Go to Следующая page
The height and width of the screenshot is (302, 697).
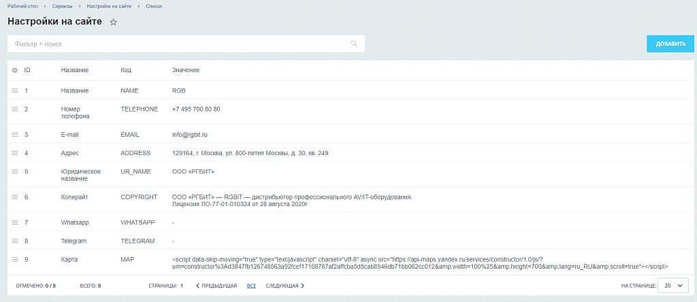pyautogui.click(x=285, y=286)
